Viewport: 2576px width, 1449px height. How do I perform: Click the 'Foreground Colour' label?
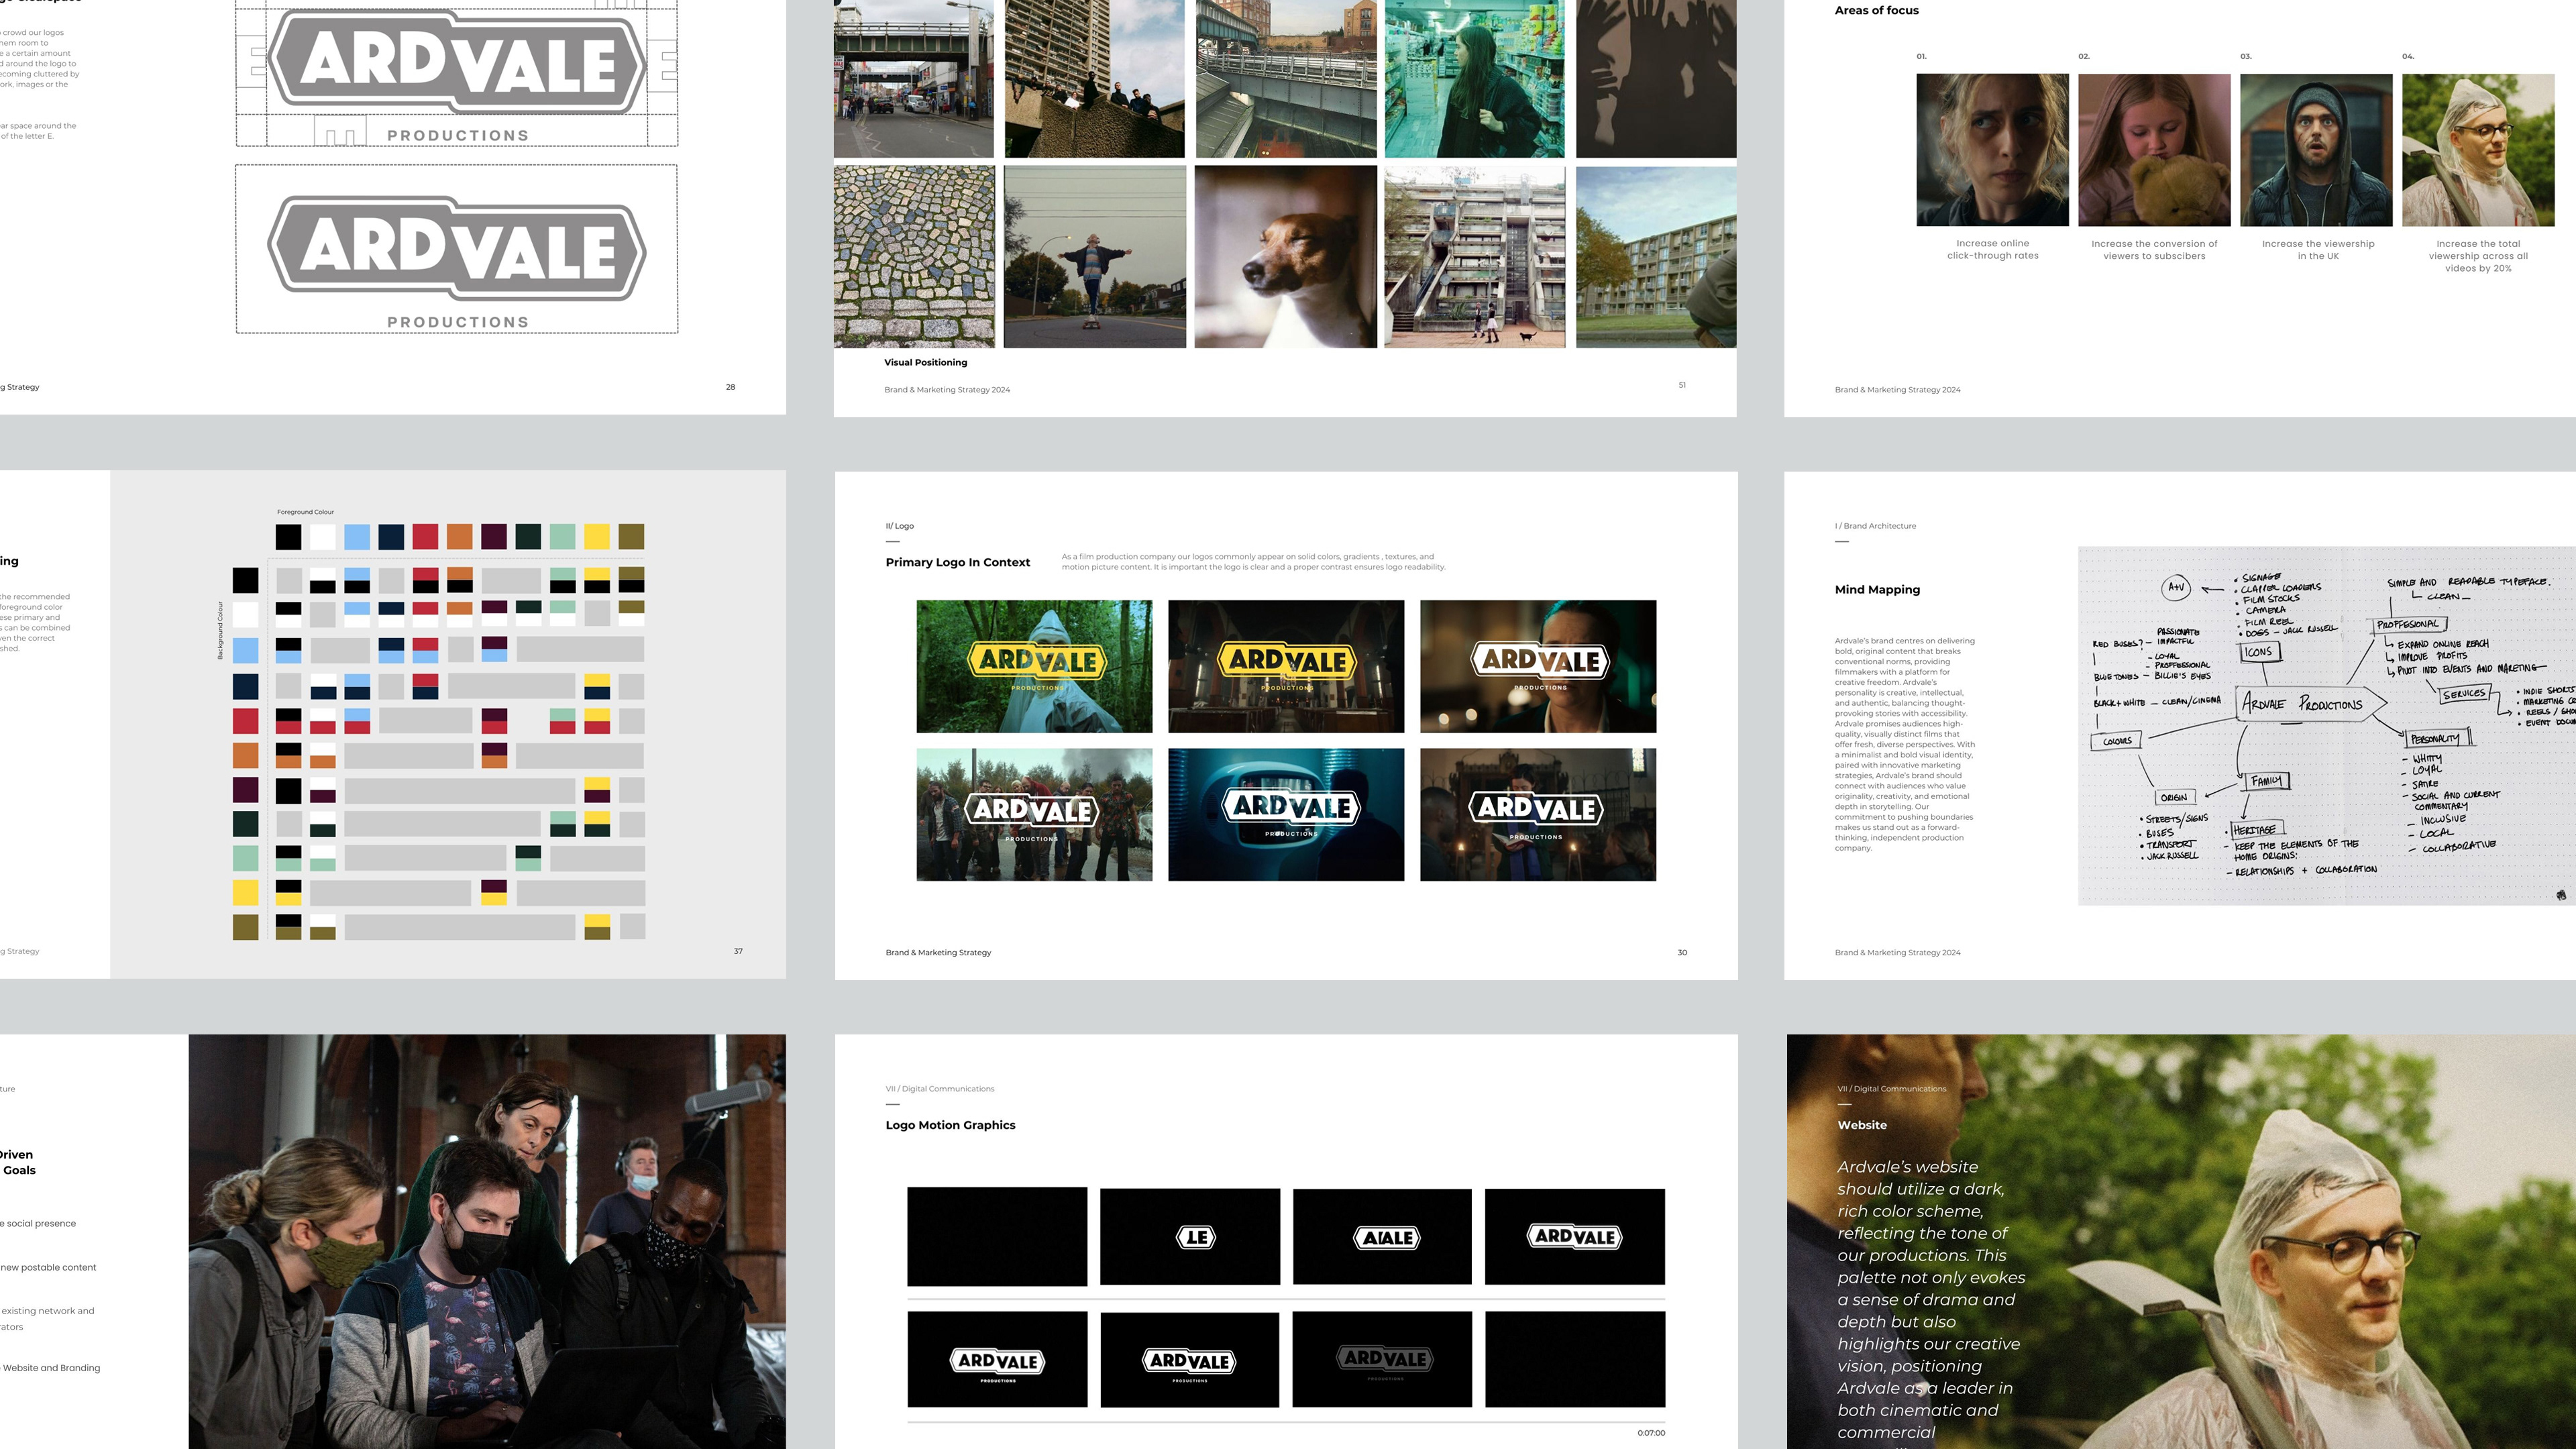(305, 512)
